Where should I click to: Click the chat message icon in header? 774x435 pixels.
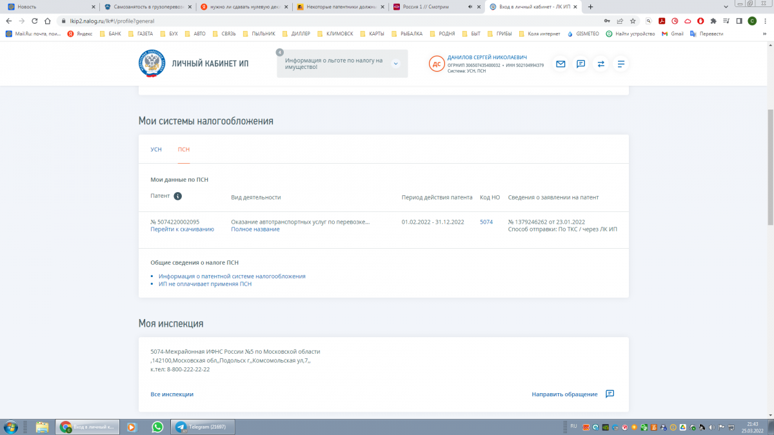click(580, 64)
